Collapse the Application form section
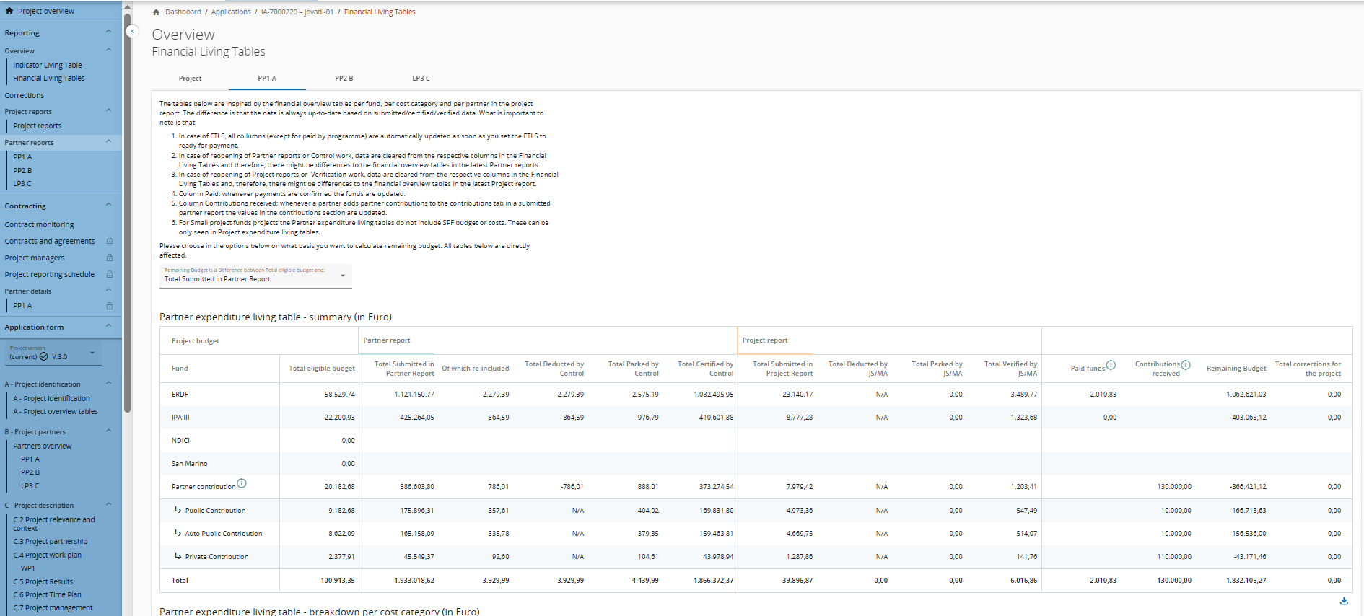The image size is (1364, 616). pos(109,326)
